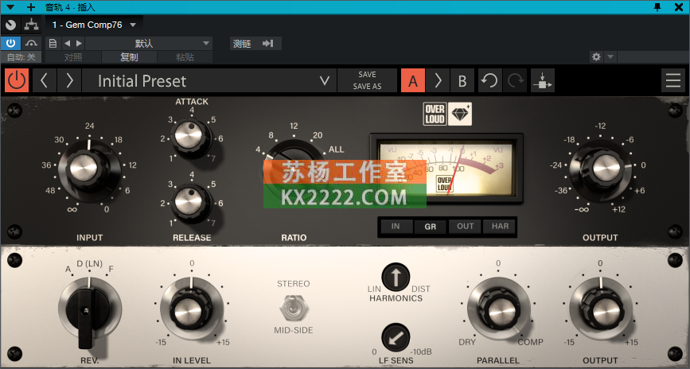This screenshot has width=690, height=369.
Task: Go to previous preset with left arrow
Action: 44,80
